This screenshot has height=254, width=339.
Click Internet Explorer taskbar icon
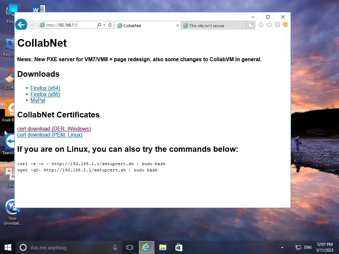click(x=146, y=247)
